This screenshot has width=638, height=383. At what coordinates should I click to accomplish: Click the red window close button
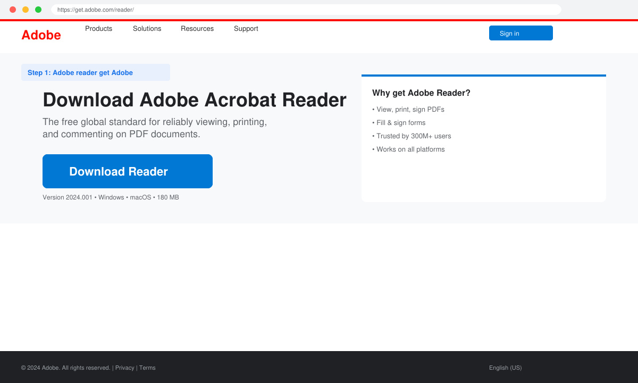coord(13,10)
